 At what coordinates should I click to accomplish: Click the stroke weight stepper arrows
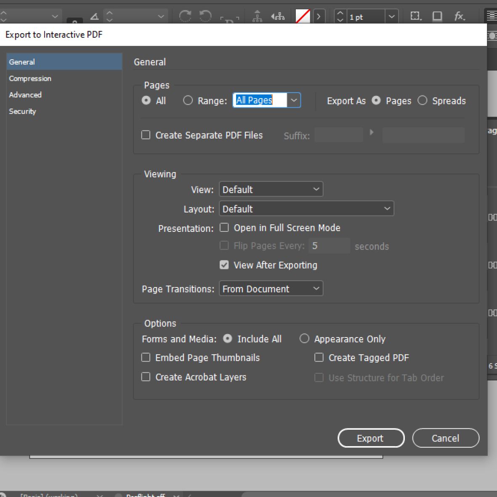[340, 16]
